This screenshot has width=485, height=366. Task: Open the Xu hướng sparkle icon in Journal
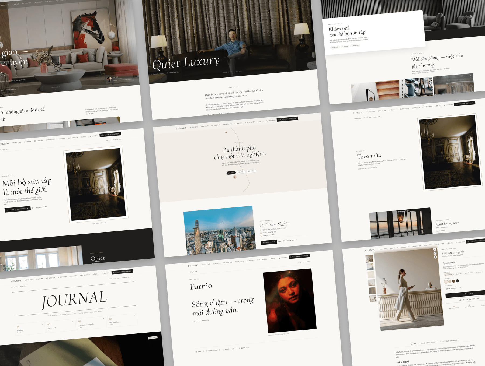click(18, 327)
